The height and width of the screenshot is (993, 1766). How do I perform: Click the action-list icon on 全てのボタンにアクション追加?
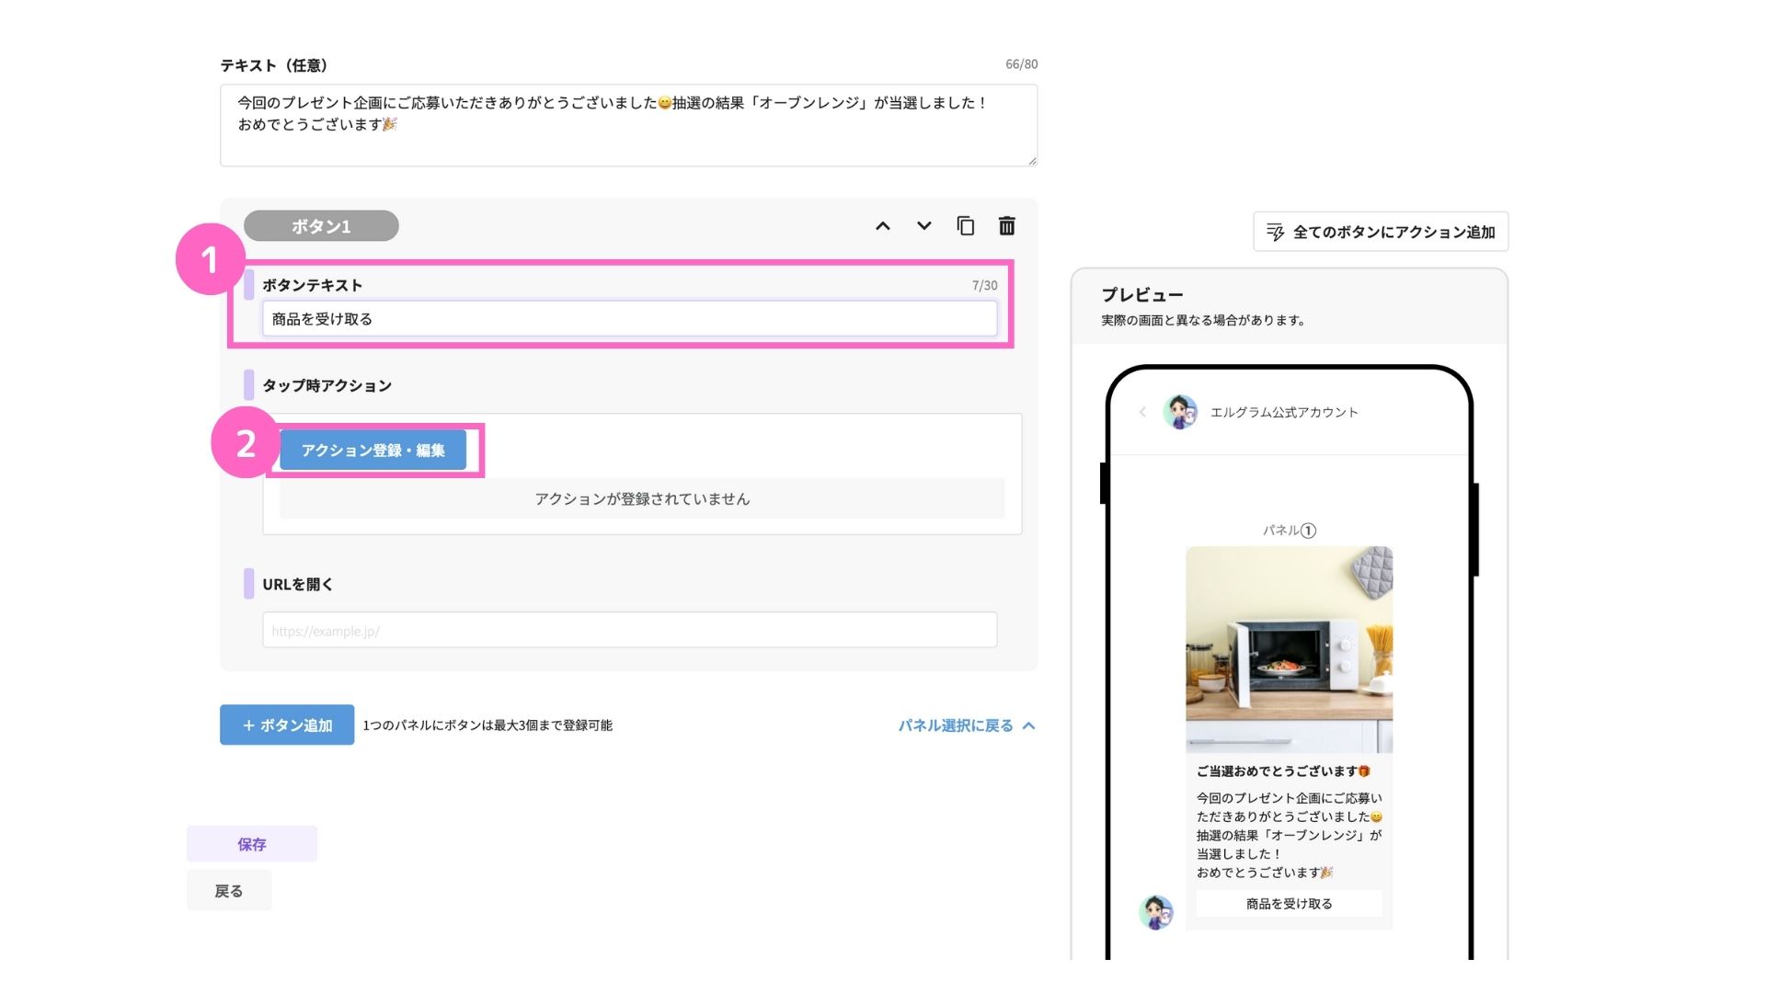[1275, 232]
